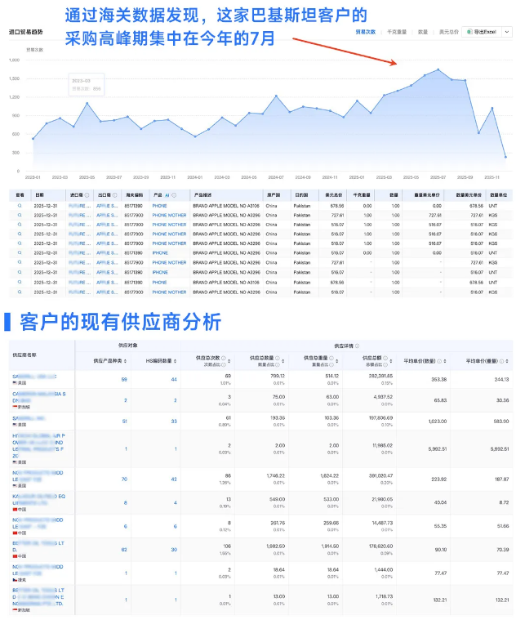This screenshot has width=516, height=620.
Task: Click the HS code count link 44
Action: click(174, 380)
